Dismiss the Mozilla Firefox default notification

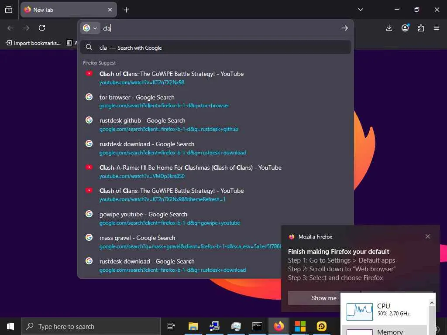428,236
